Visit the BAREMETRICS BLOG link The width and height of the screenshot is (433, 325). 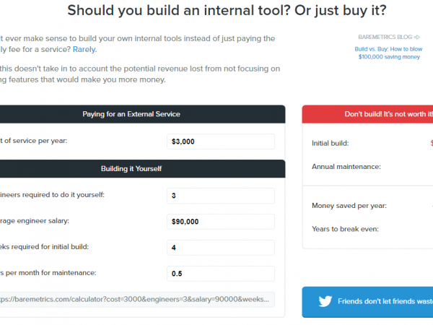[x=386, y=37]
